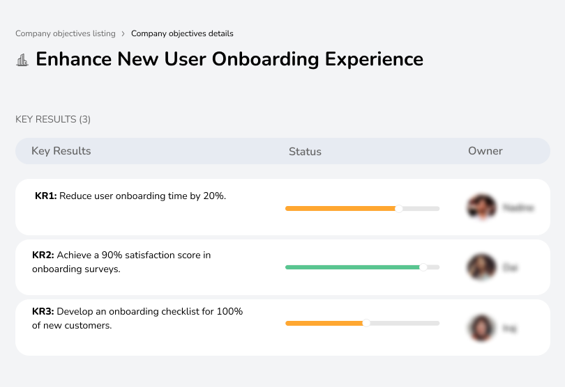This screenshot has height=387, width=565.
Task: Click the building icon beside the objective title
Action: (22, 60)
